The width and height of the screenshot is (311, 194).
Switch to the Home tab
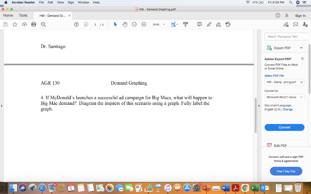coord(8,15)
